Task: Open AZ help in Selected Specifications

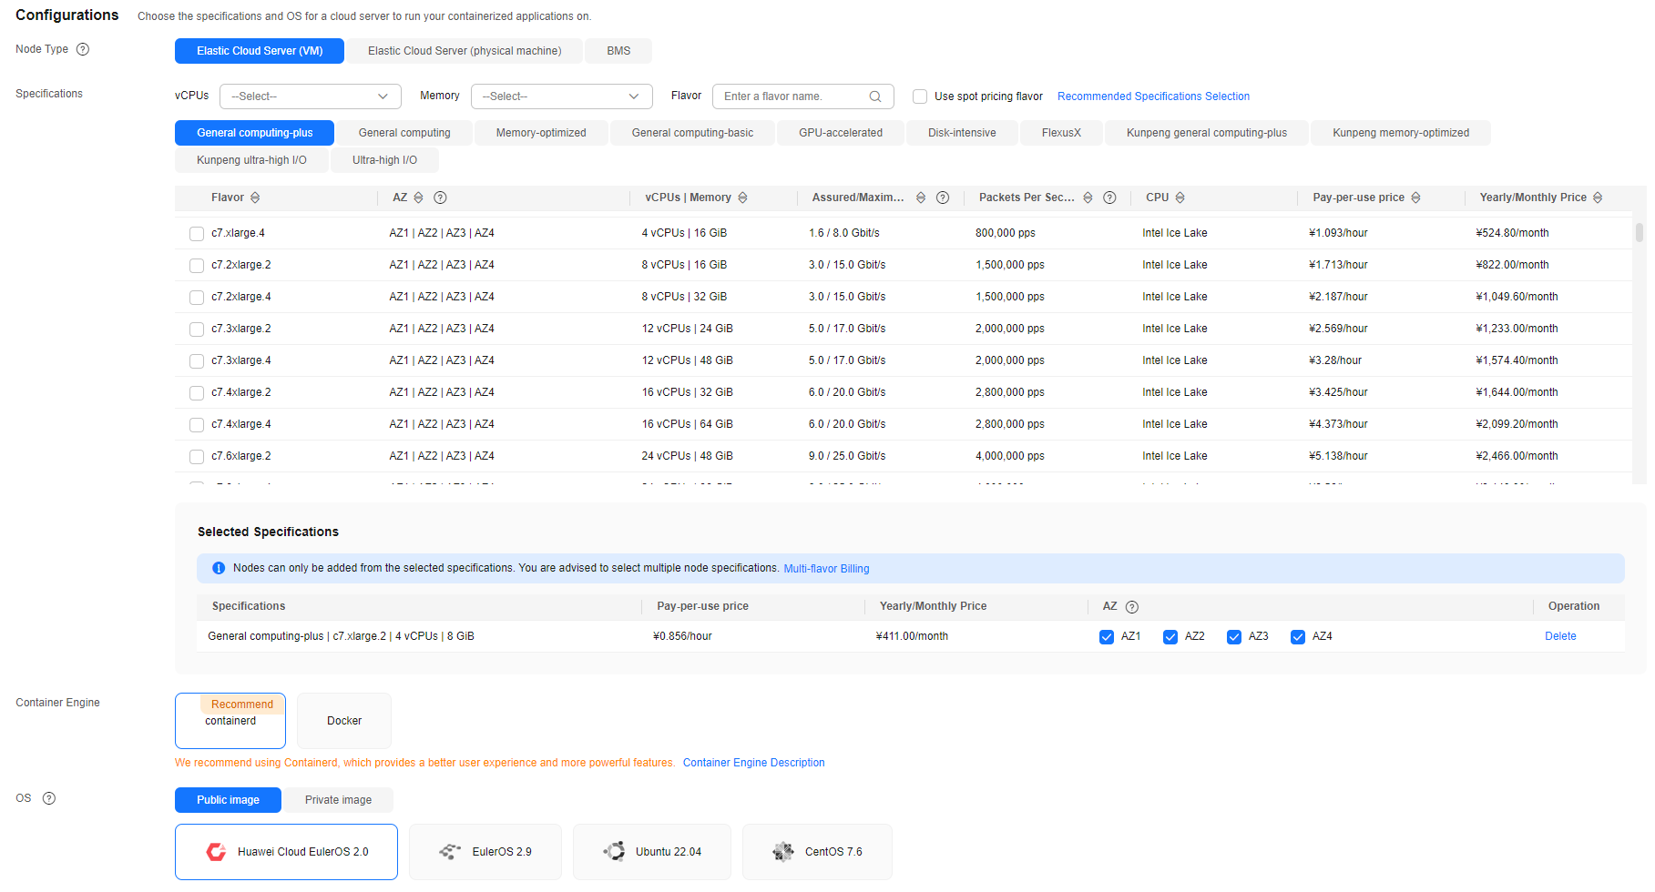Action: tap(1132, 607)
